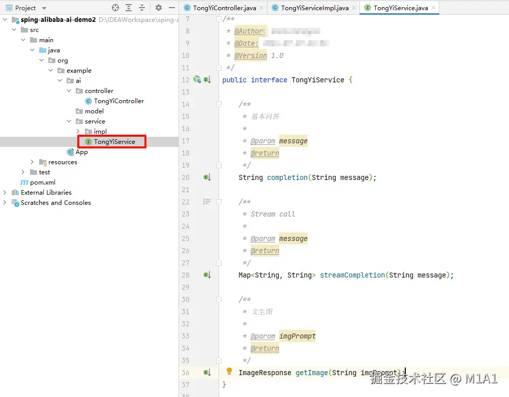Screen dimensions: 509x397
Task: Click the @Author Javadoc tag
Action: point(249,31)
